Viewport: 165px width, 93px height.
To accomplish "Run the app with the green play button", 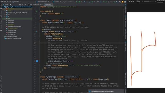I will 77,2.
